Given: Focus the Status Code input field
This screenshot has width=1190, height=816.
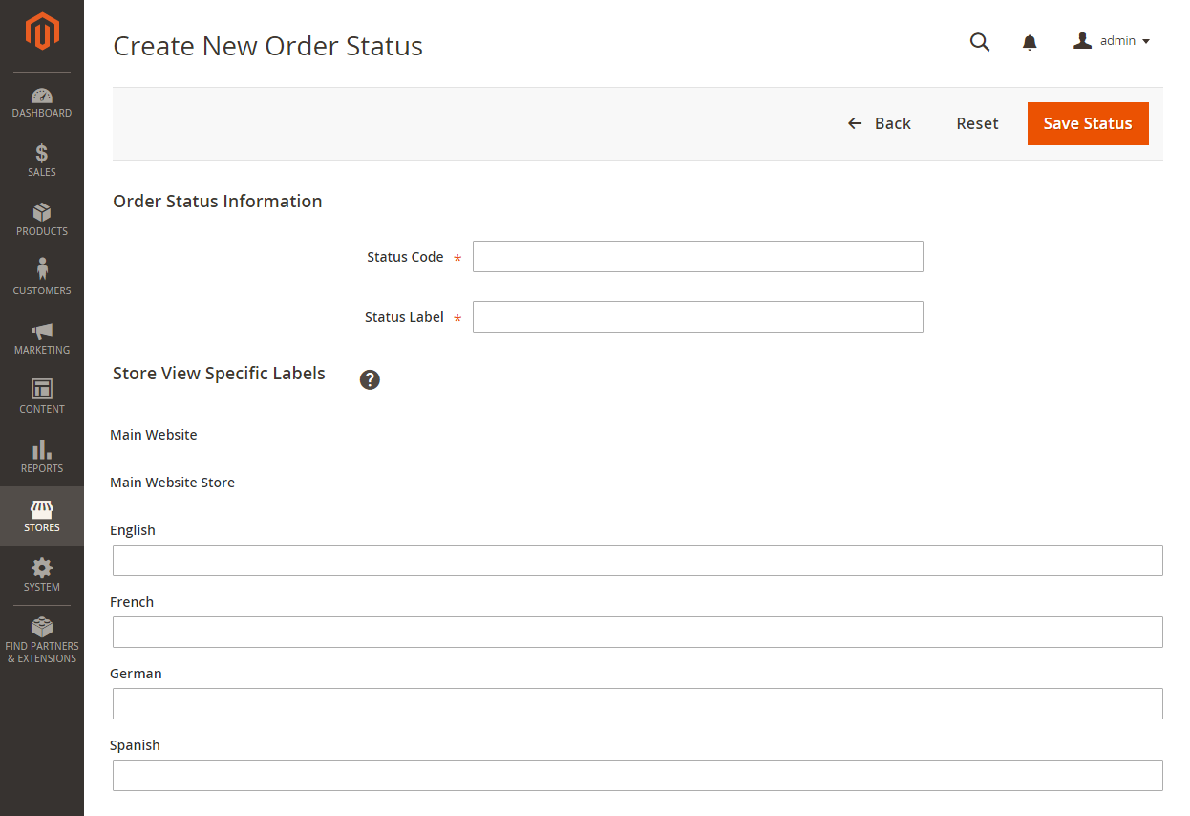Looking at the screenshot, I should pos(698,257).
